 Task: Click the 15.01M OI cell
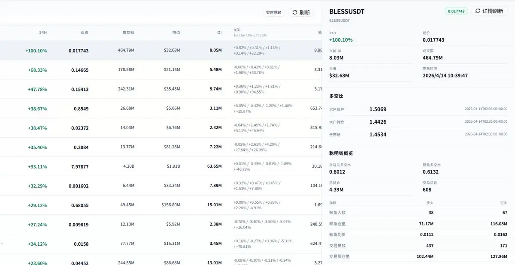[x=214, y=205]
